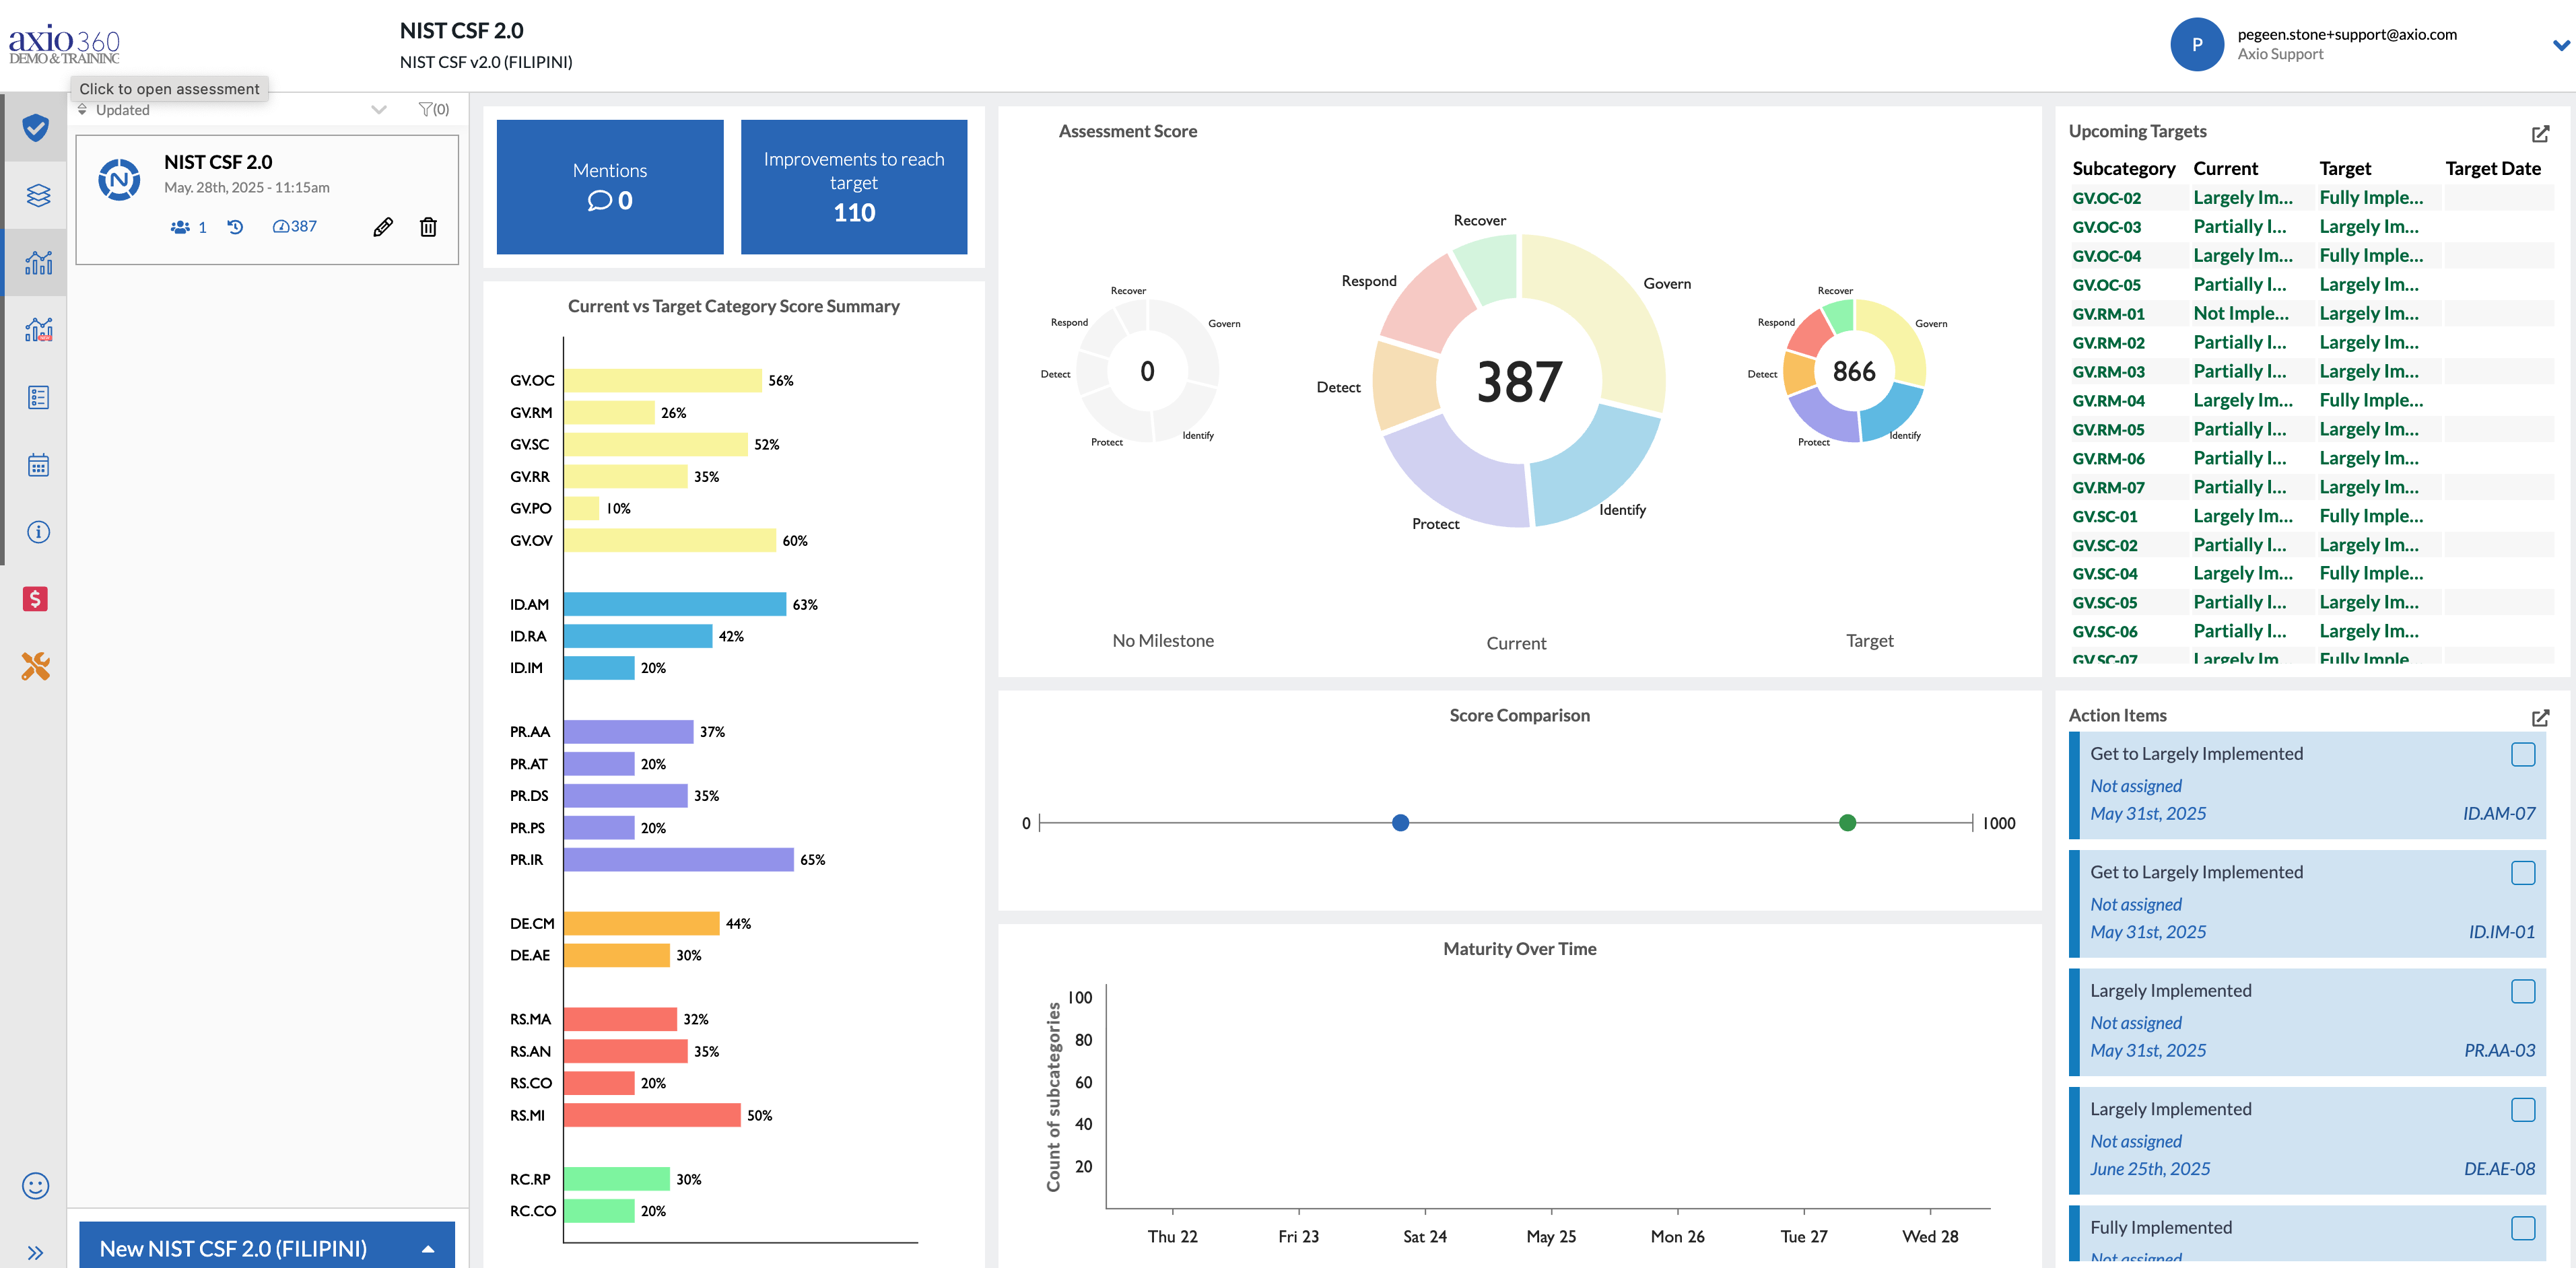Open the calendar sidebar icon
The image size is (2576, 1268).
click(x=38, y=465)
